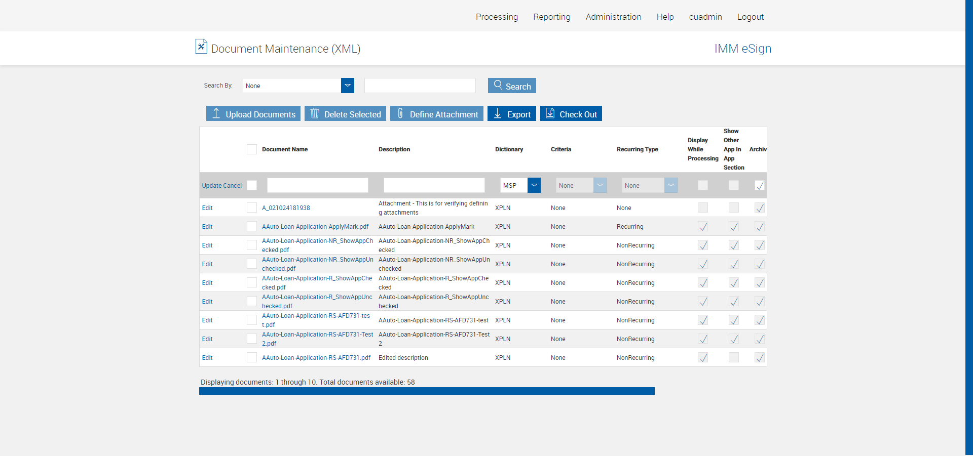This screenshot has width=973, height=456.
Task: Click the paperclip icon on Define Attachment
Action: click(400, 113)
